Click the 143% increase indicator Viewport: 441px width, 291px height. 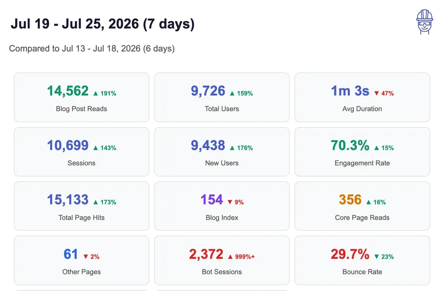point(105,148)
